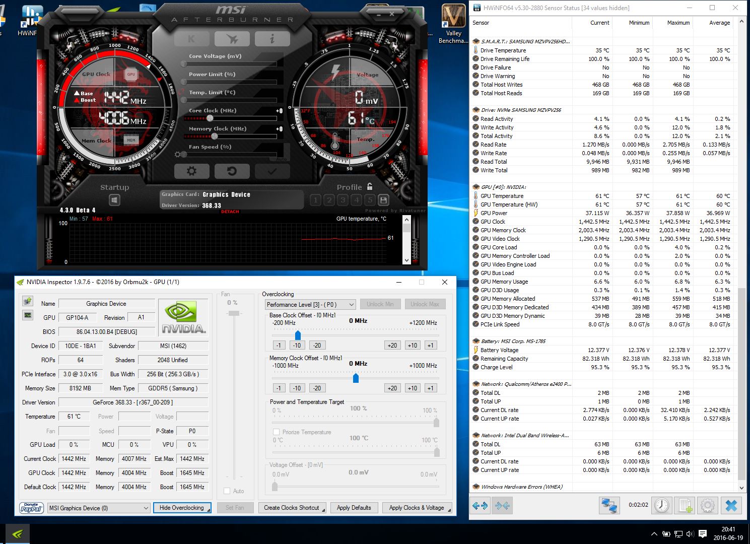
Task: Toggle Priorize Temperature checkbox
Action: click(x=276, y=432)
